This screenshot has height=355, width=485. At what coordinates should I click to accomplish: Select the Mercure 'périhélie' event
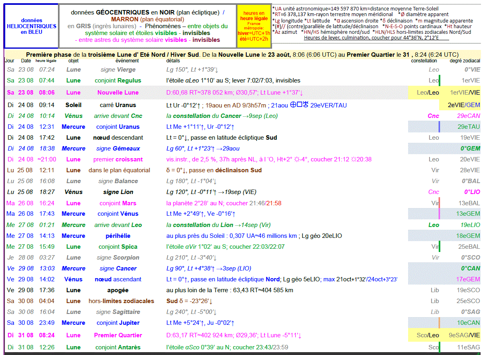tap(118, 236)
